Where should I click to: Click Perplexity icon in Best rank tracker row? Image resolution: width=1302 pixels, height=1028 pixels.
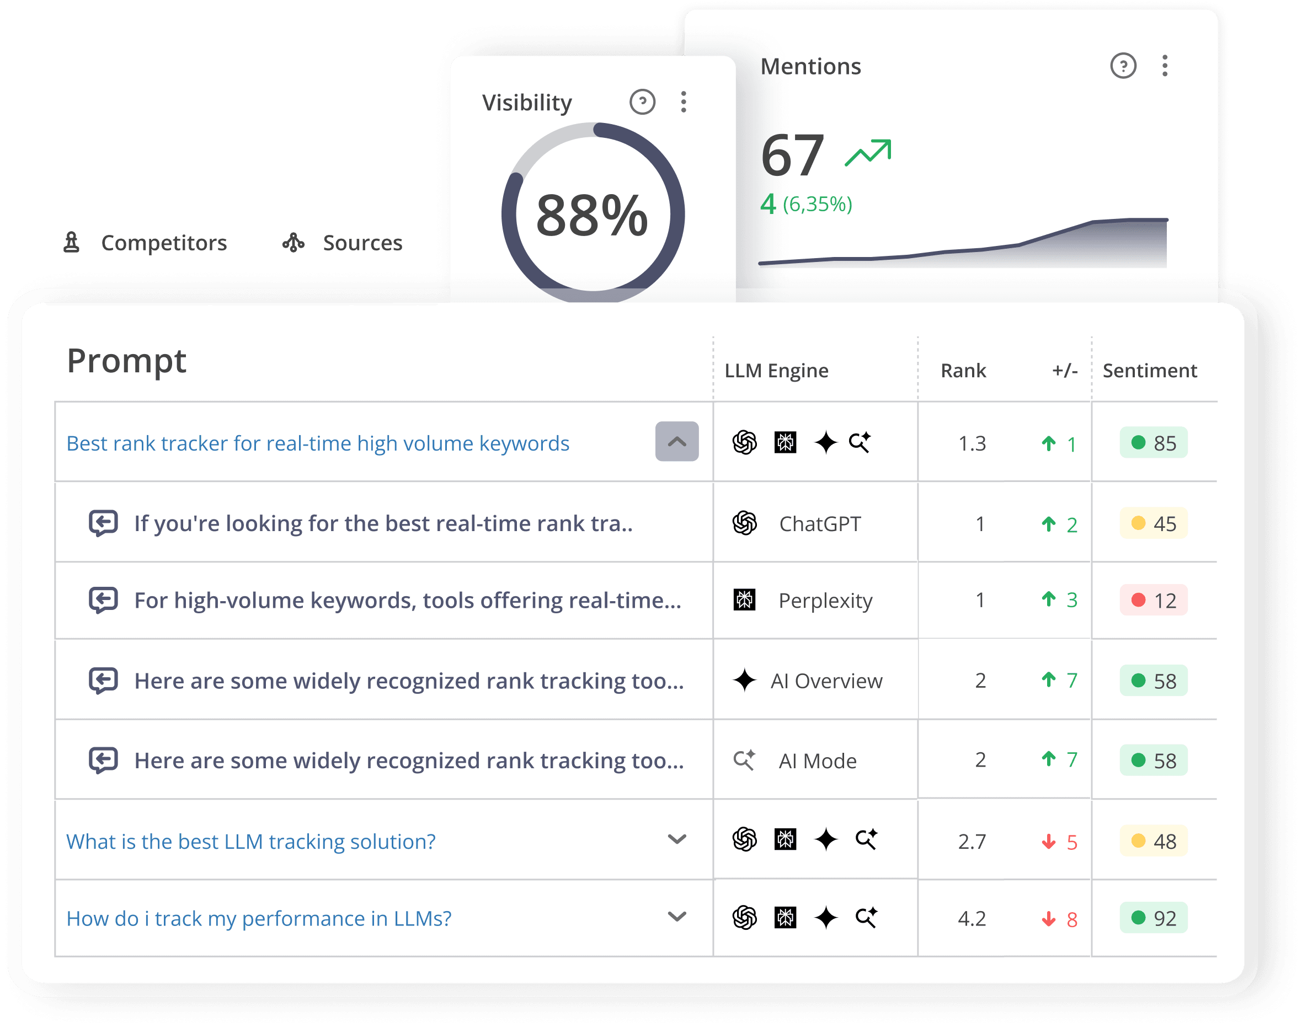click(785, 442)
